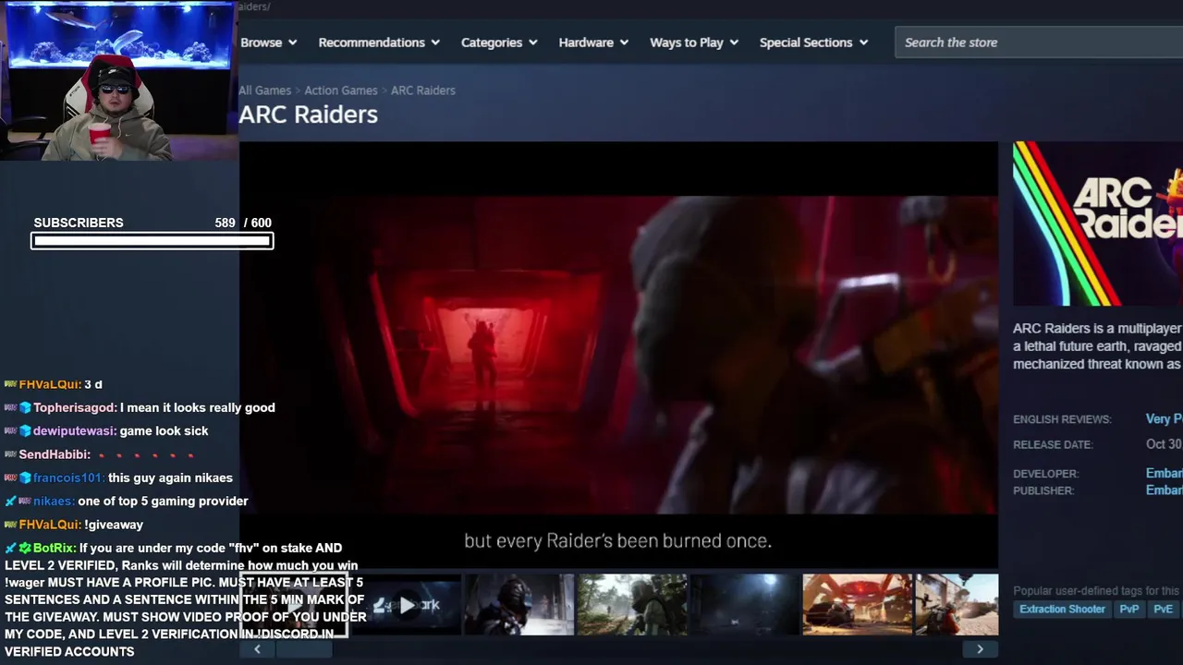Screen dimensions: 1183x665
Task: Click chat username Topherisagod
Action: 75,407
